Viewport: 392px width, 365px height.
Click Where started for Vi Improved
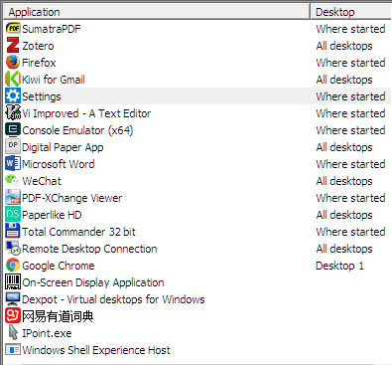[350, 113]
